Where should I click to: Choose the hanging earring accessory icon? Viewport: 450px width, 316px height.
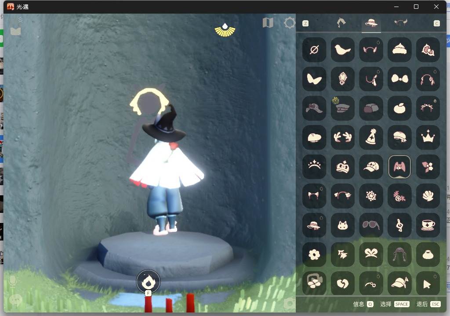371,79
